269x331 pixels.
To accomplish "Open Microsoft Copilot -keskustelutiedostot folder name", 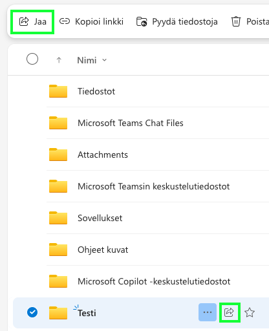I will pyautogui.click(x=154, y=281).
